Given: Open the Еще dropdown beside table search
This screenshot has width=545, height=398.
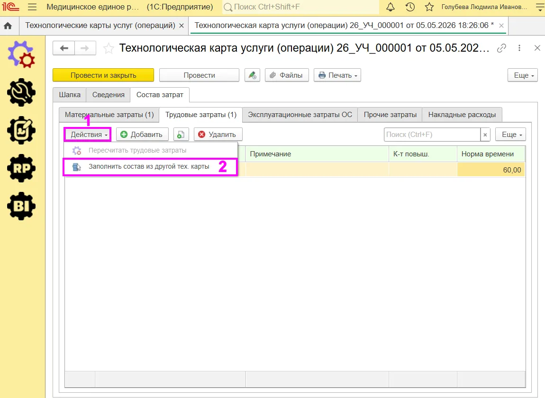Looking at the screenshot, I should click(x=510, y=135).
